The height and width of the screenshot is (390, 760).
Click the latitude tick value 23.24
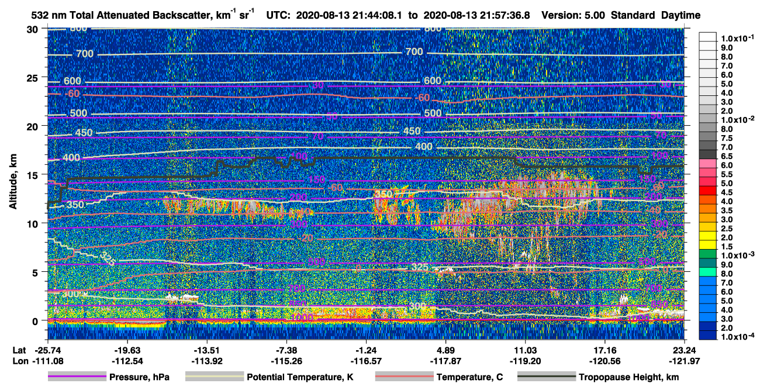[685, 350]
